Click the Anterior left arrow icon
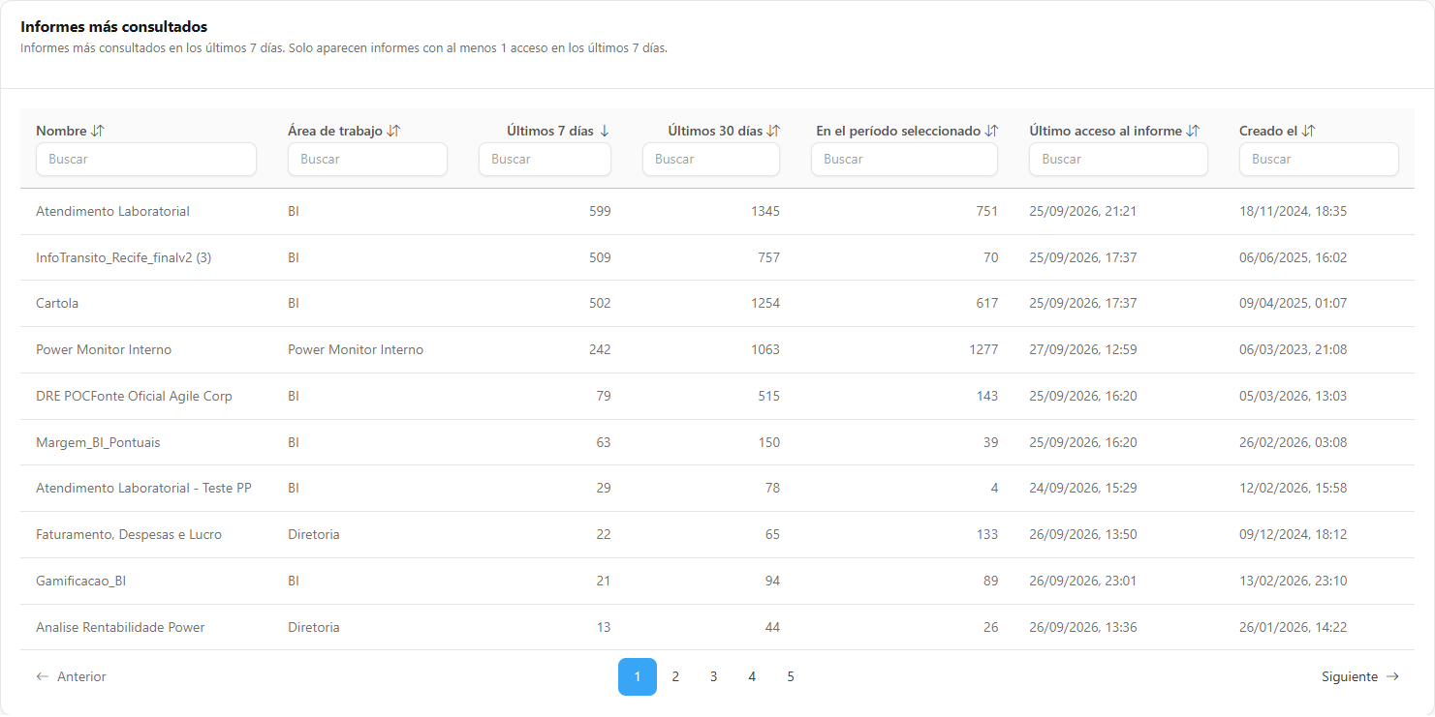 coord(43,677)
